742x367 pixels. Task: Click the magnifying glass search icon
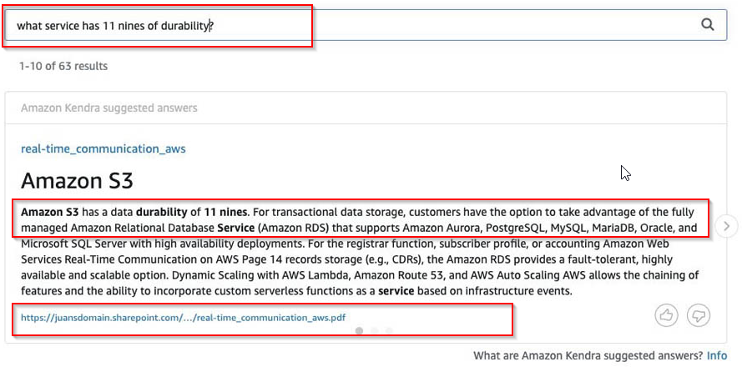pyautogui.click(x=708, y=24)
